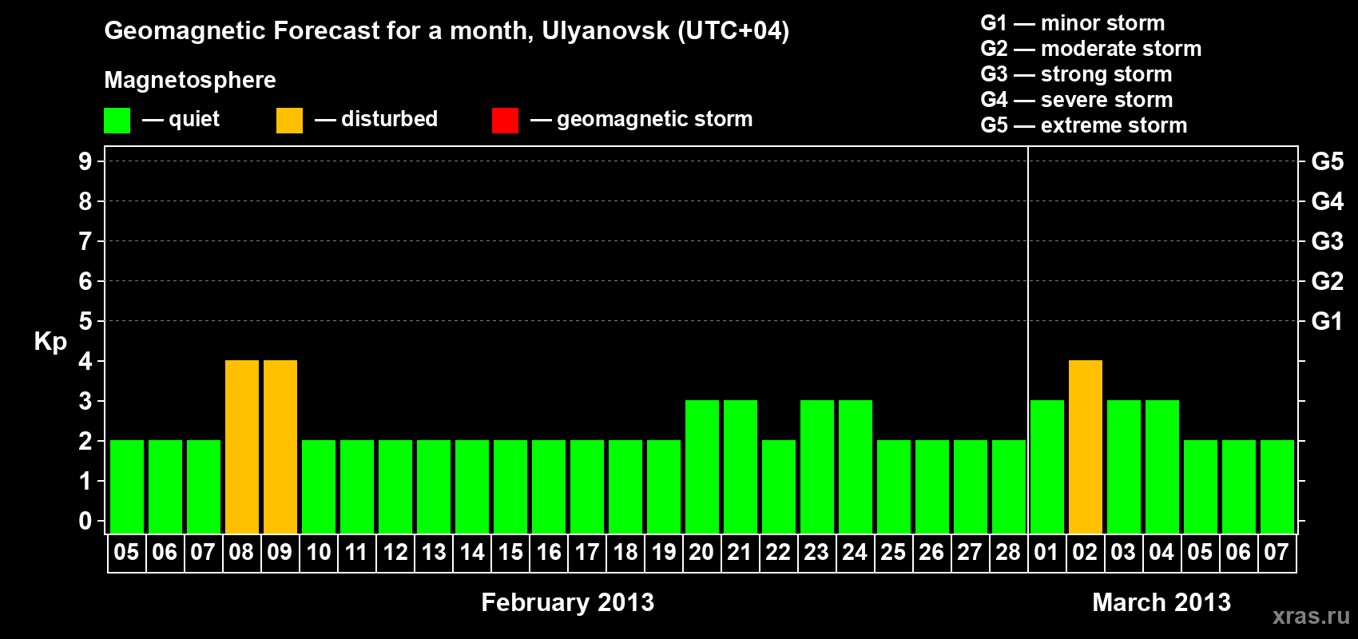Click the 'G4 — severe storm' legend text
Viewport: 1358px width, 639px height.
click(x=1077, y=100)
